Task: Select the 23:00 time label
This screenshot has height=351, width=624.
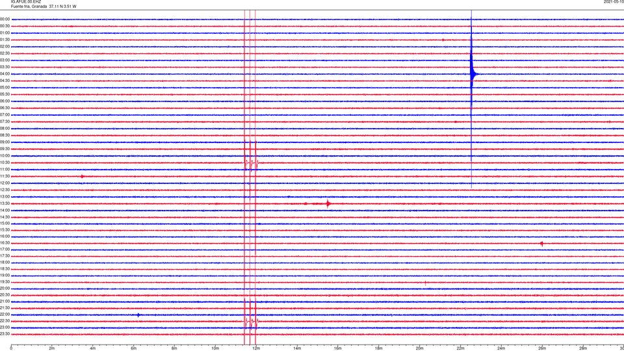Action: [5, 327]
